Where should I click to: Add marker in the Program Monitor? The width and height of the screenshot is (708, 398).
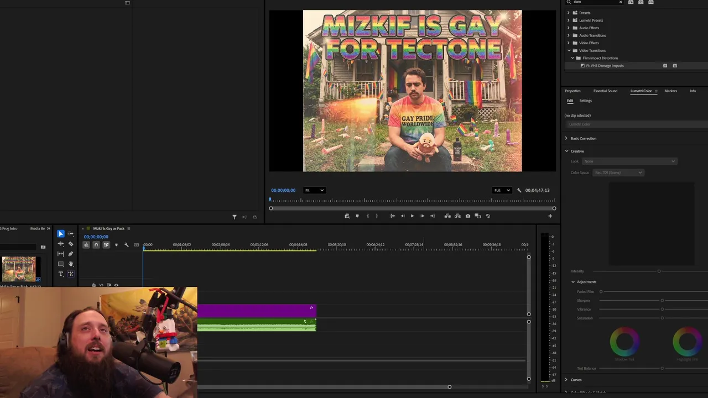[357, 216]
